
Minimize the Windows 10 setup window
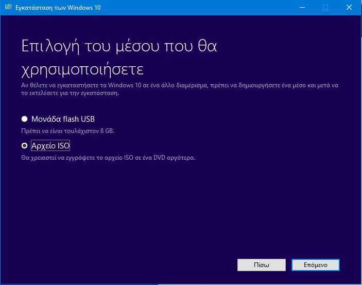(x=302, y=7)
